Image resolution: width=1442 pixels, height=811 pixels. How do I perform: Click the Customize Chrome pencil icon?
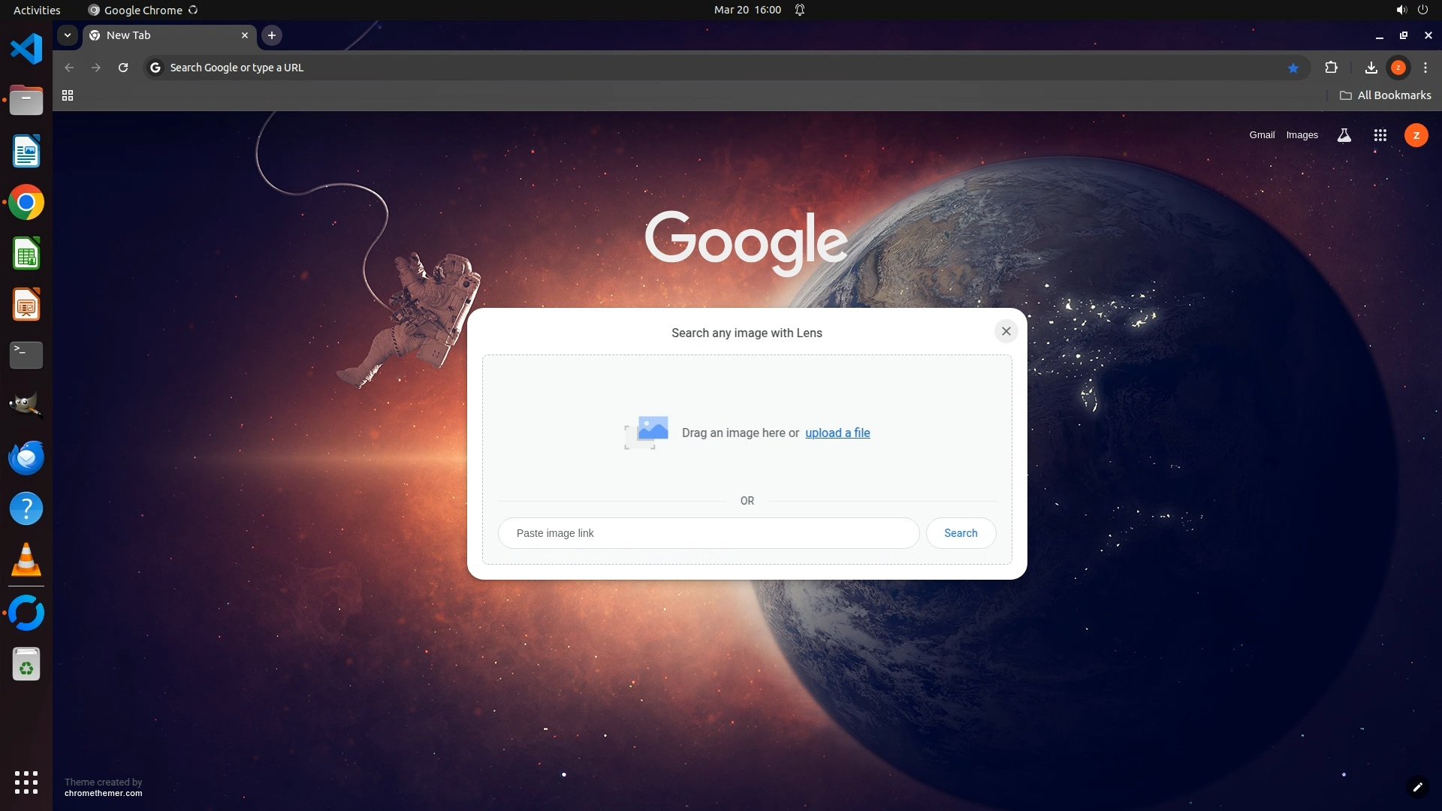coord(1417,787)
